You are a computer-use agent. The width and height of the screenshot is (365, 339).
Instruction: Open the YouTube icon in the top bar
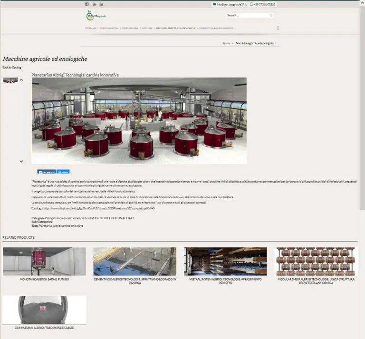(94, 4)
